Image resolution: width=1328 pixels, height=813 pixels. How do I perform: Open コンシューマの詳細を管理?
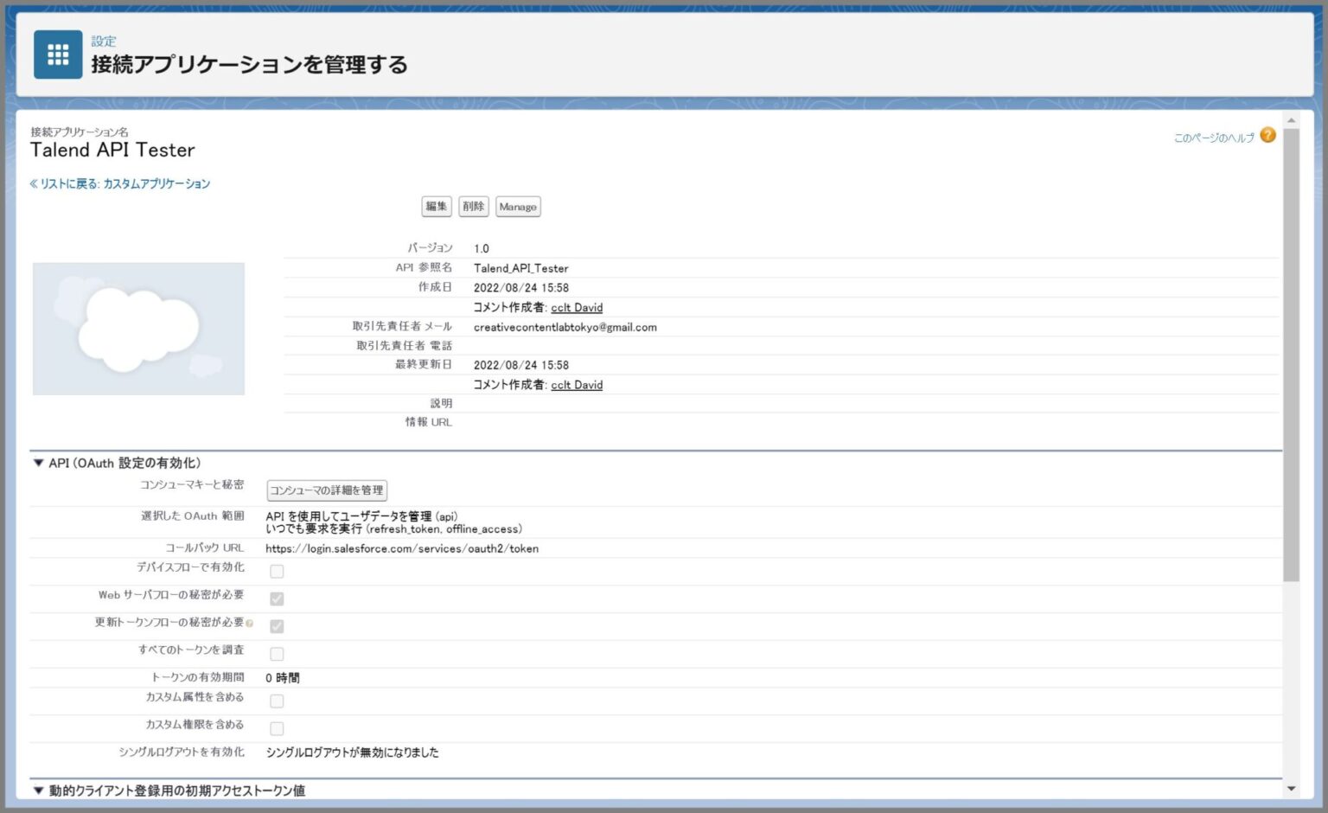click(327, 490)
